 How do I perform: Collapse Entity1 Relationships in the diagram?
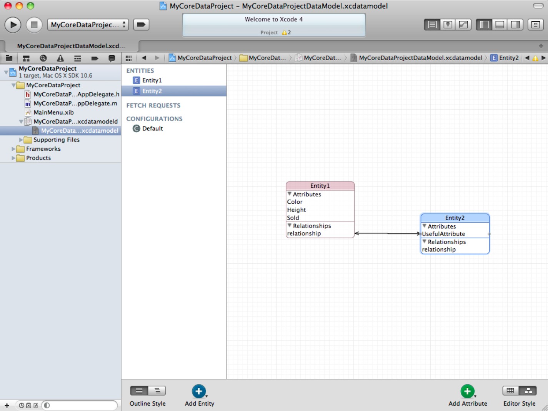click(290, 226)
